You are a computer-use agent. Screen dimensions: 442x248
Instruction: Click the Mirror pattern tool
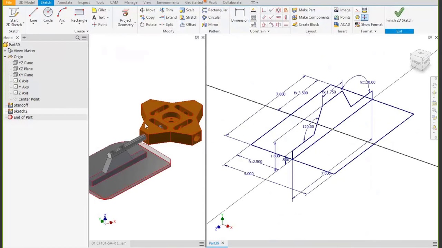tap(210, 24)
